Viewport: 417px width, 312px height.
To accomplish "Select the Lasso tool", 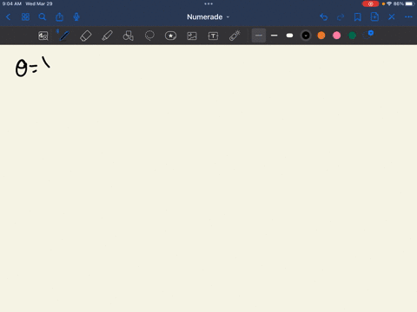I will (149, 36).
